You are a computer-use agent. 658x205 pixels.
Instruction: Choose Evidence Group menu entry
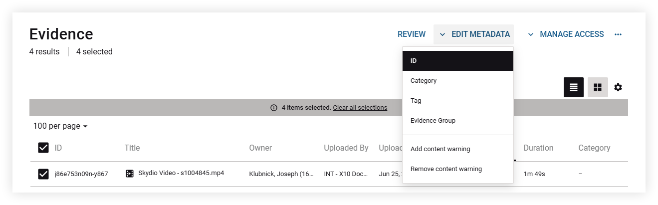tap(458, 121)
